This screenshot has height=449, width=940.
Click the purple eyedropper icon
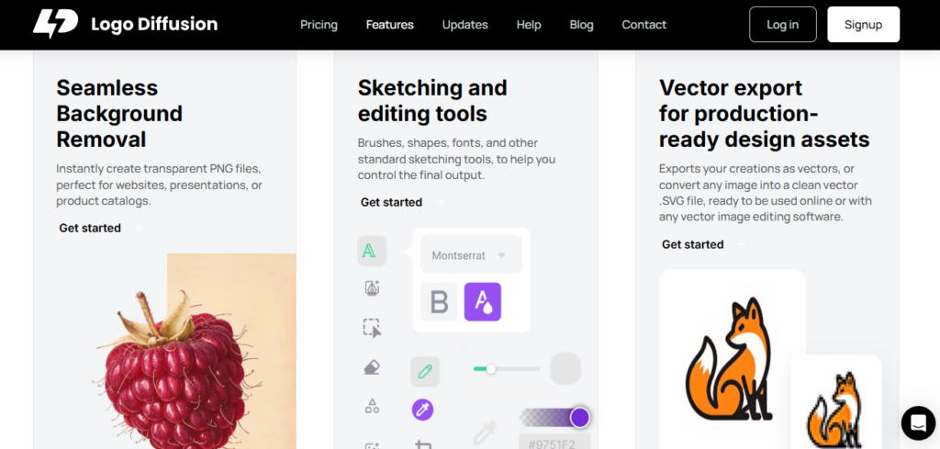pos(423,410)
